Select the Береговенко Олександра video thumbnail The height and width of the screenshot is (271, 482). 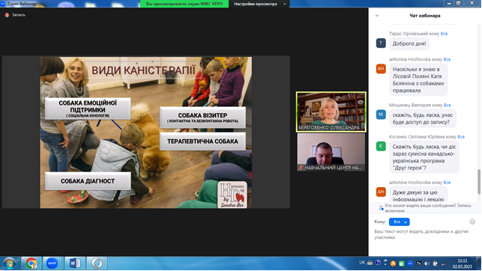coord(331,112)
